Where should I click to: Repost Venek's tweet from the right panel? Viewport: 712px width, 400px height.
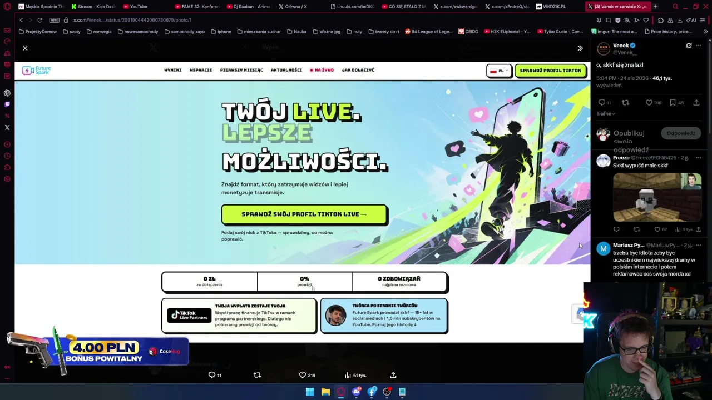pos(625,103)
